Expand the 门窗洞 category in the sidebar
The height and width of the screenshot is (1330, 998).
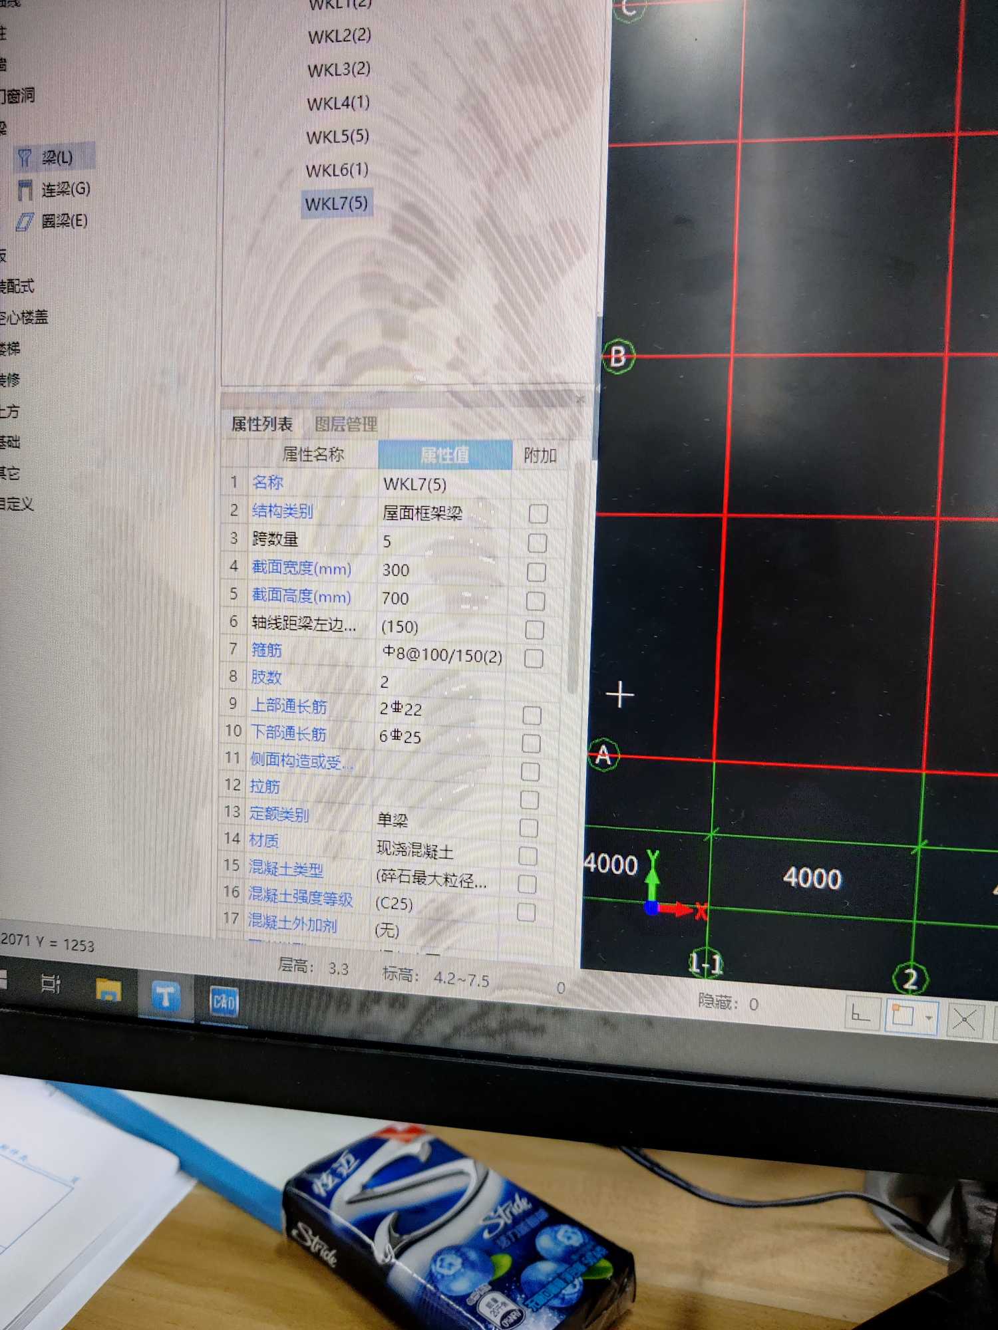[x=18, y=96]
